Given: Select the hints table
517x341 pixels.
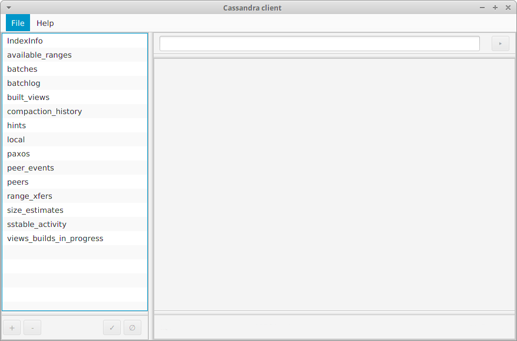Looking at the screenshot, I should tap(75, 126).
